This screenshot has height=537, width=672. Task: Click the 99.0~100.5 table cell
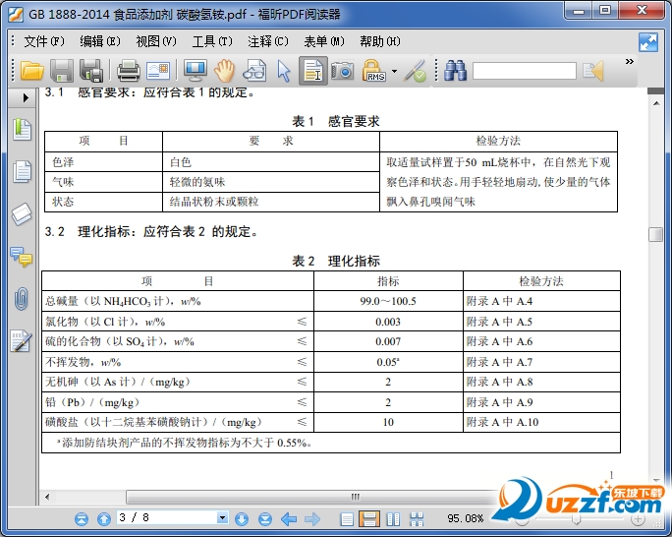[x=388, y=301]
